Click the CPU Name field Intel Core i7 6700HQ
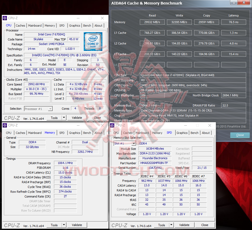Screen dimensions: 252x230 point(52,34)
